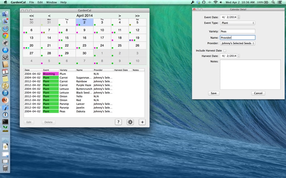Open iTunes music note icon
Image resolution: width=286 pixels, height=178 pixels.
point(5,93)
